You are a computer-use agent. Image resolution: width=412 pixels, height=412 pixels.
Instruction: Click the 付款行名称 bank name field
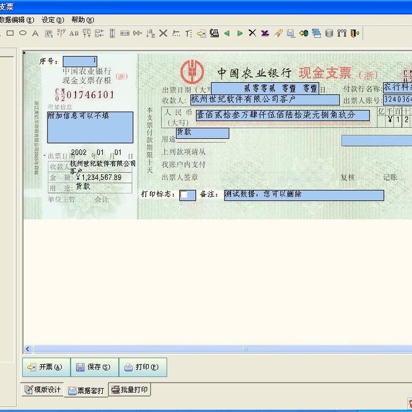(x=397, y=88)
